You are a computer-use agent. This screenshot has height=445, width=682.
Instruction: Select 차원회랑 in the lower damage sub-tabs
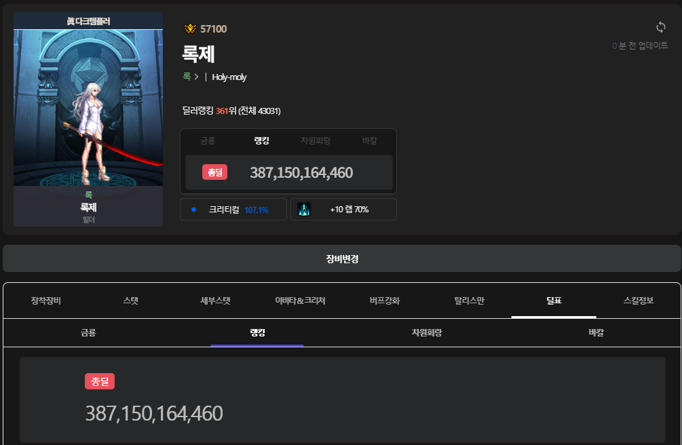(427, 333)
